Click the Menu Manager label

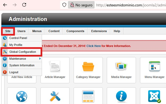pos(155,77)
